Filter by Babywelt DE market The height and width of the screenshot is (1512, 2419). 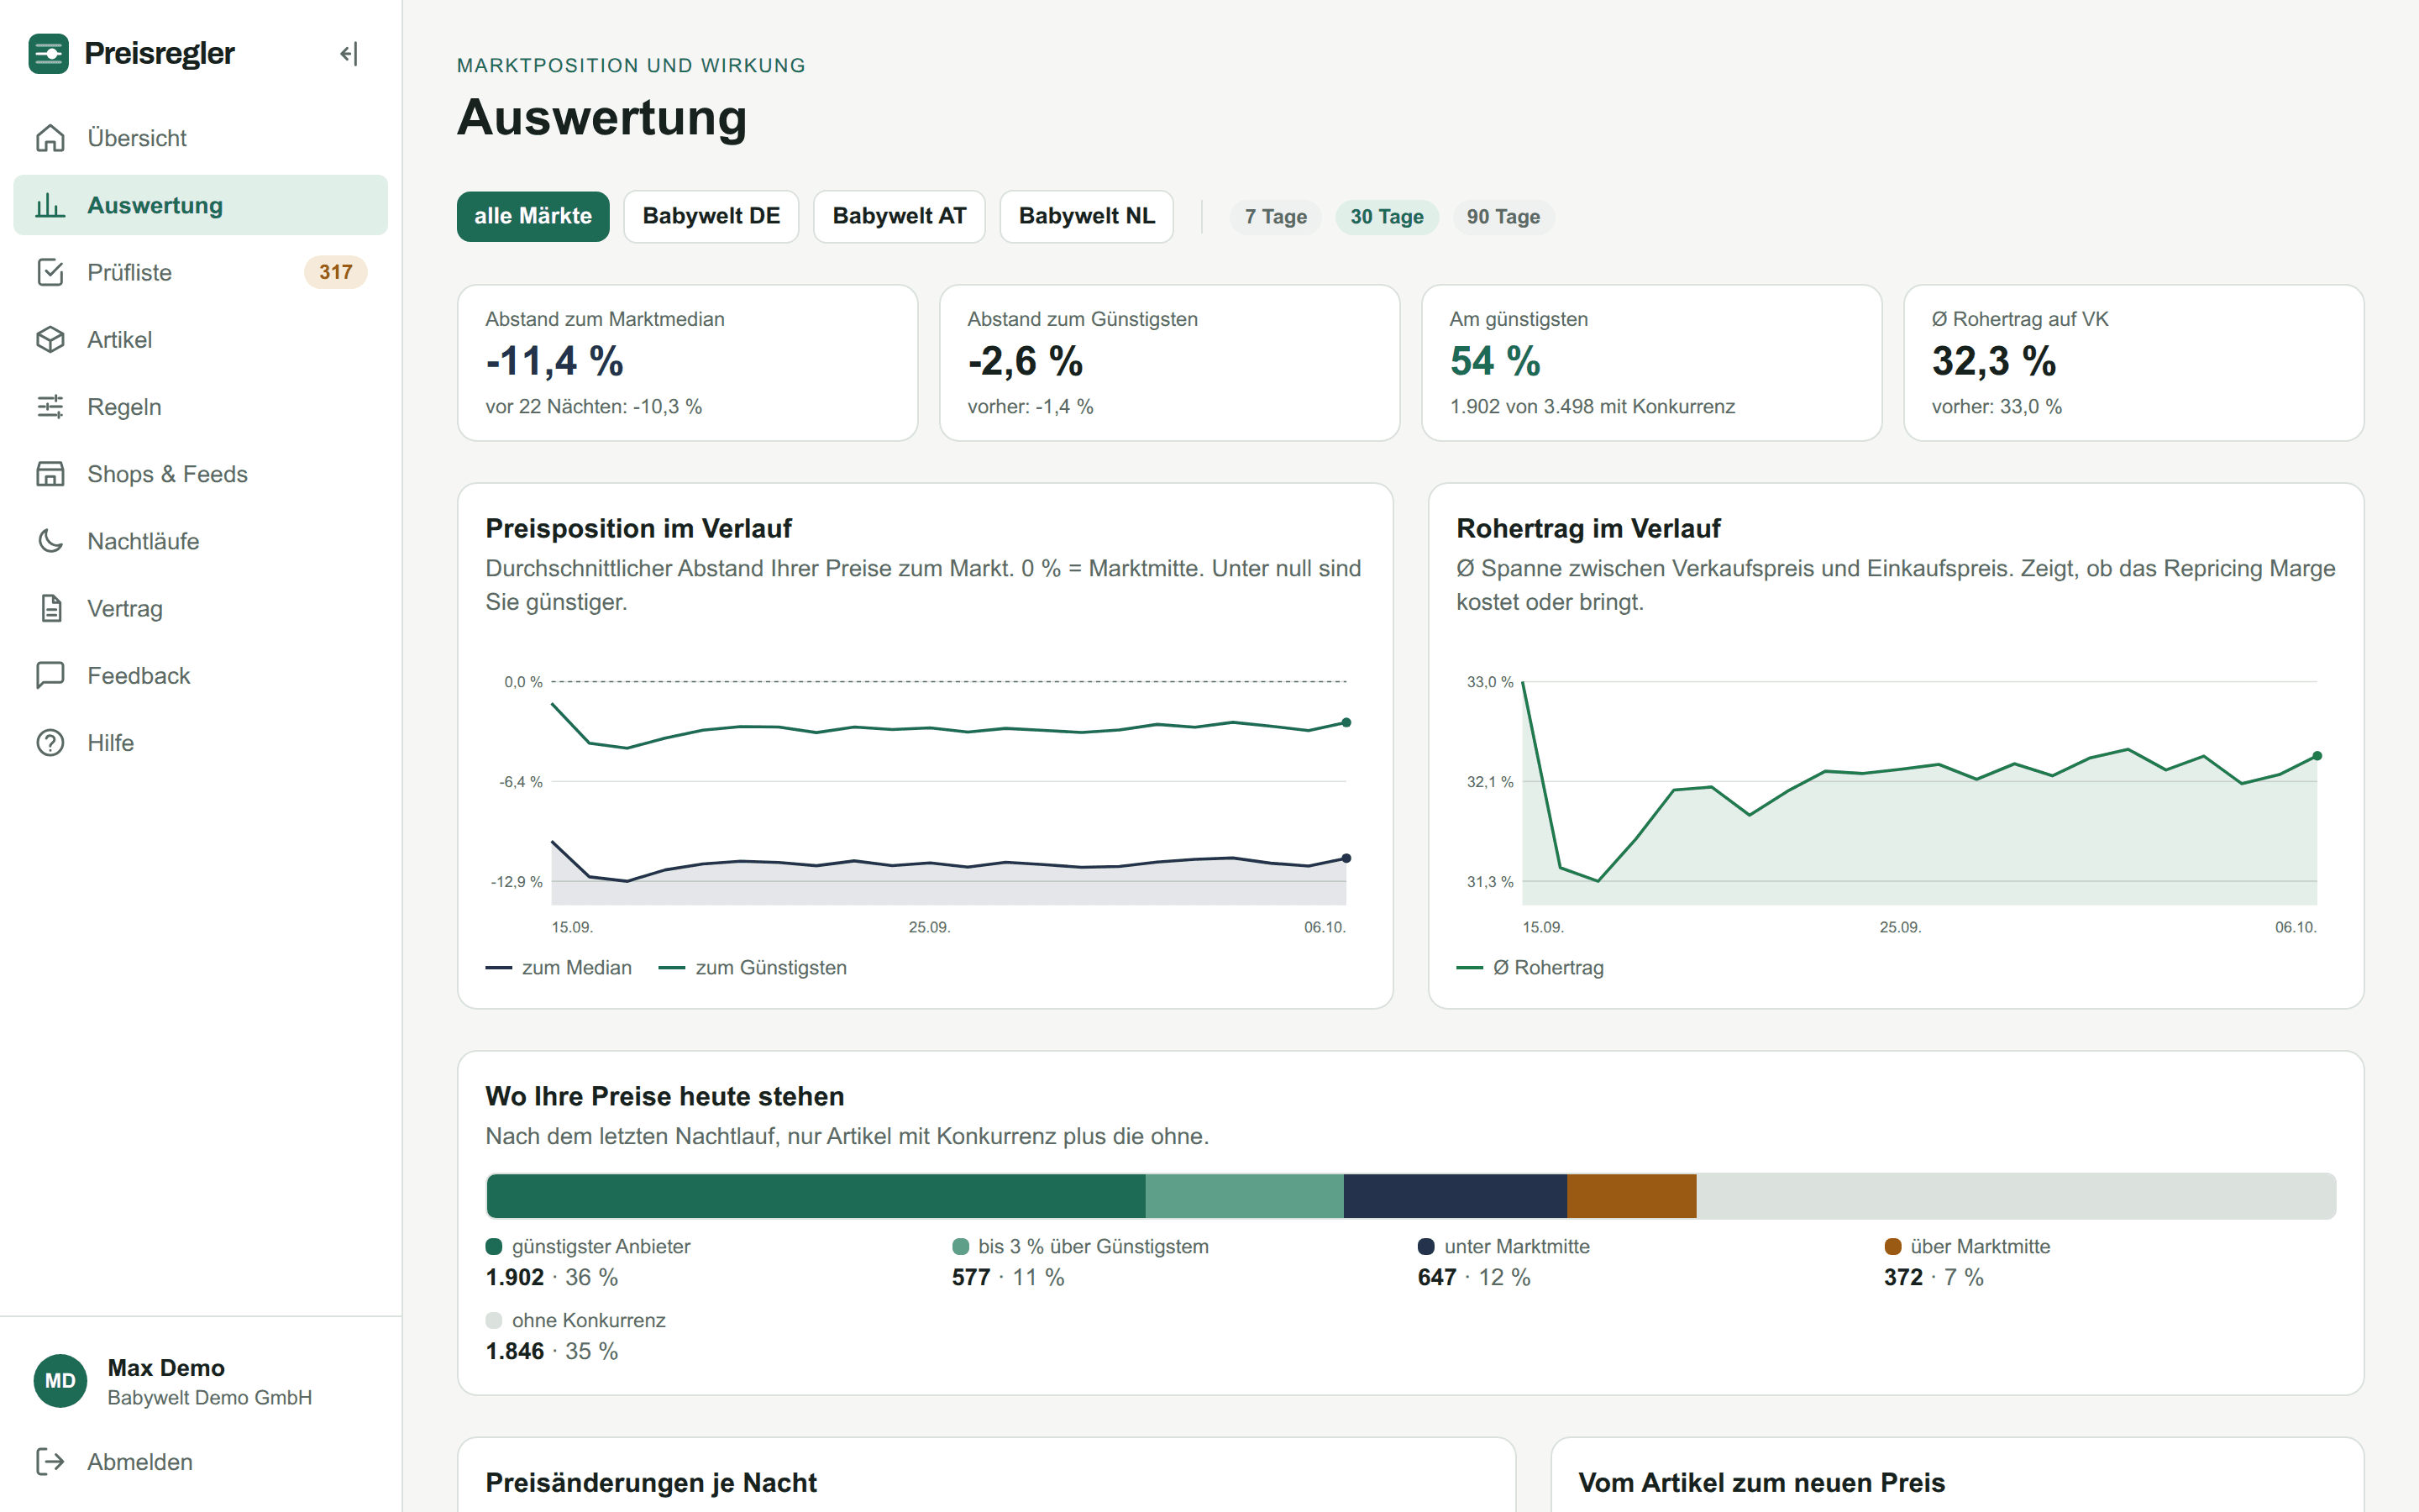tap(711, 216)
